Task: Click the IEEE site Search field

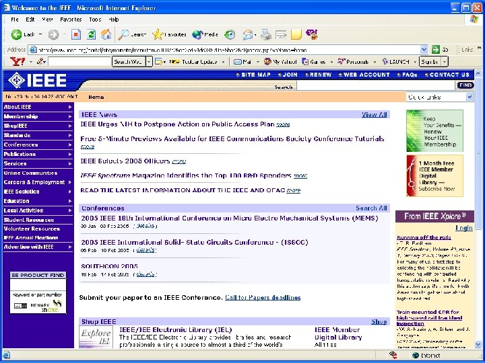Action: pos(375,86)
